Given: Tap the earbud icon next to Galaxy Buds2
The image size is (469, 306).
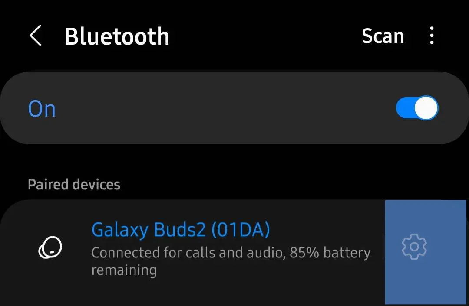Looking at the screenshot, I should tap(50, 247).
